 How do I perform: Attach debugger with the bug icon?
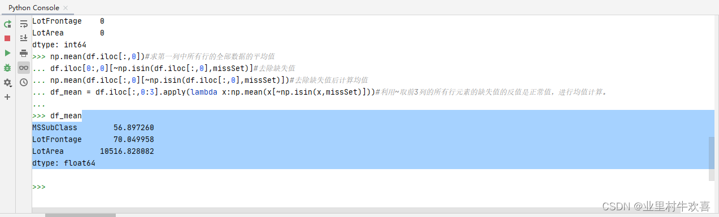point(7,68)
